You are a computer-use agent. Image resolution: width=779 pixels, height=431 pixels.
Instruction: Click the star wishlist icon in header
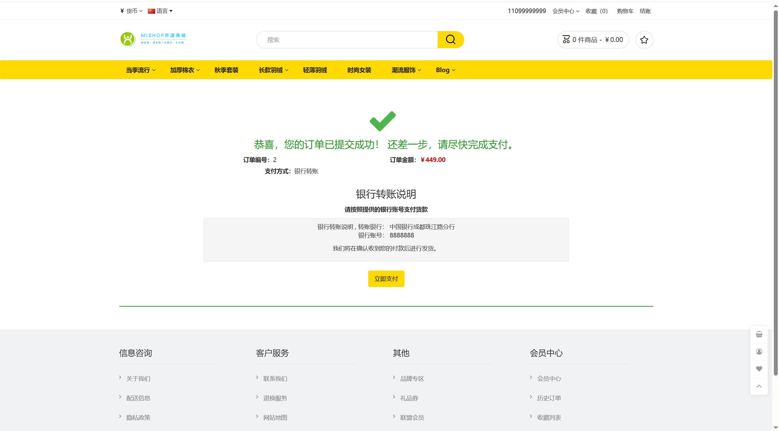pos(644,40)
